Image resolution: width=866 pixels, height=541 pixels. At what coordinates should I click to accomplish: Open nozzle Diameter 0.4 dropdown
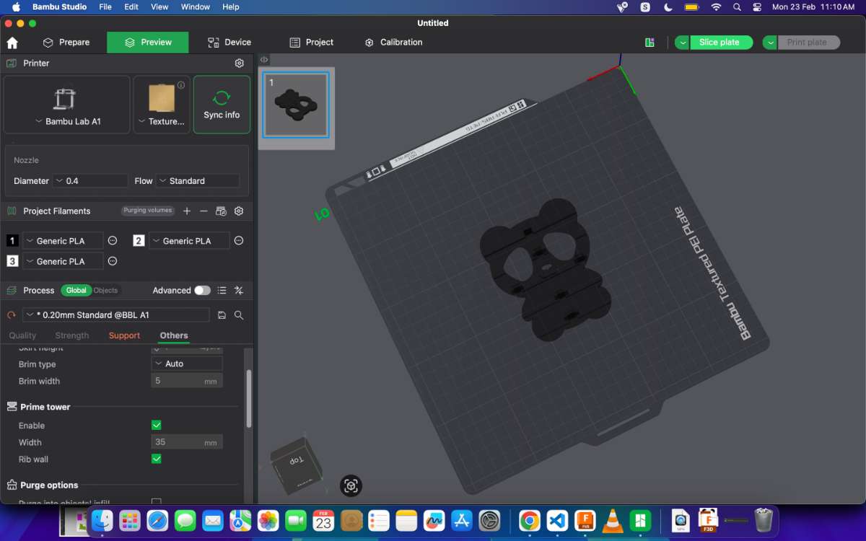(90, 181)
